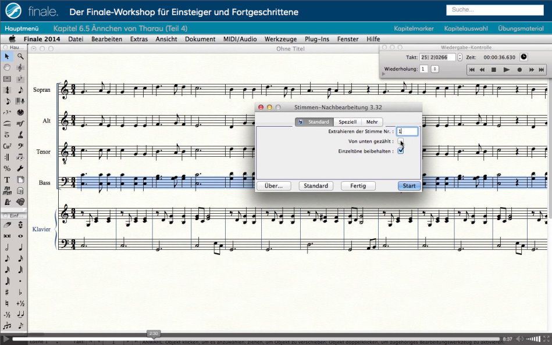
Task: Select the augmentation dot tool
Action: point(20,281)
